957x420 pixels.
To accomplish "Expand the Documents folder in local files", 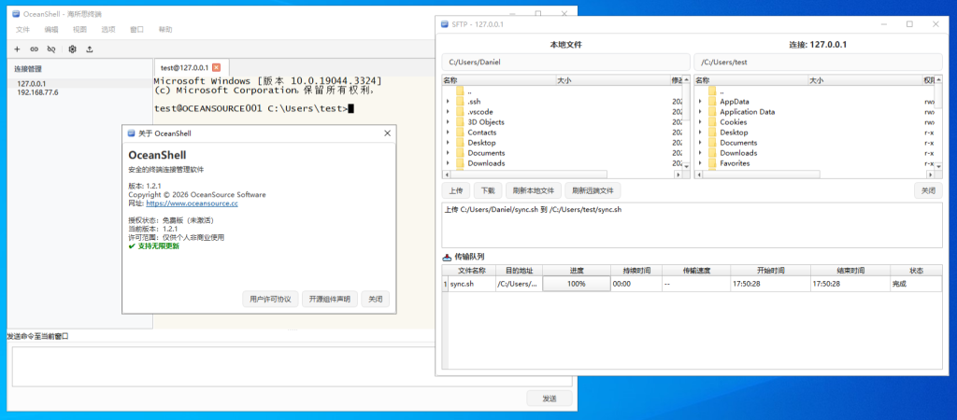I will click(x=448, y=153).
